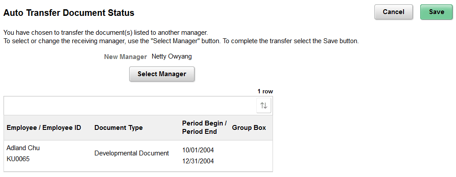456x177 pixels.
Task: Click the sort rows icon above the grid
Action: coord(264,106)
